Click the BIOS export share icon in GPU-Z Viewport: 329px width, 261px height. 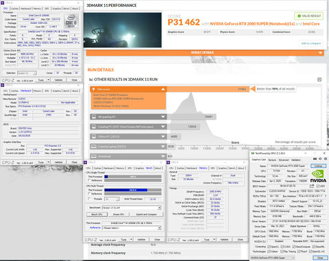312,186
